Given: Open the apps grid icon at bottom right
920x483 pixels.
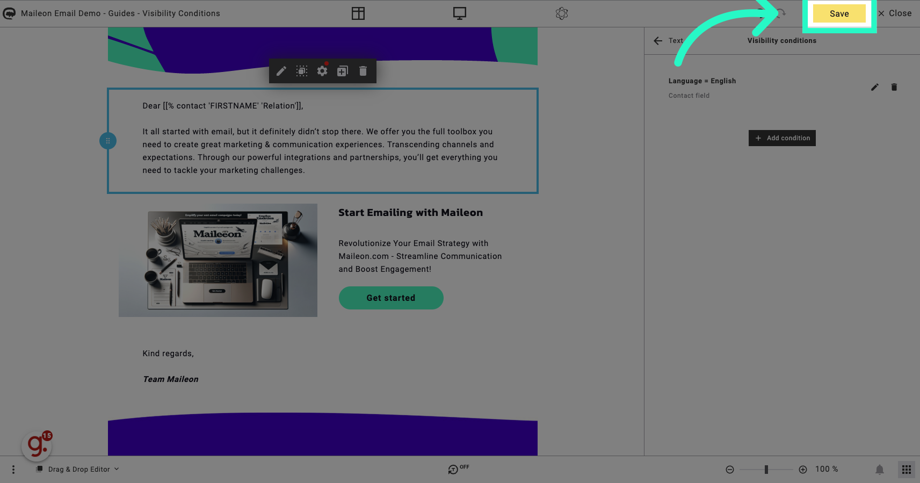Looking at the screenshot, I should (907, 470).
